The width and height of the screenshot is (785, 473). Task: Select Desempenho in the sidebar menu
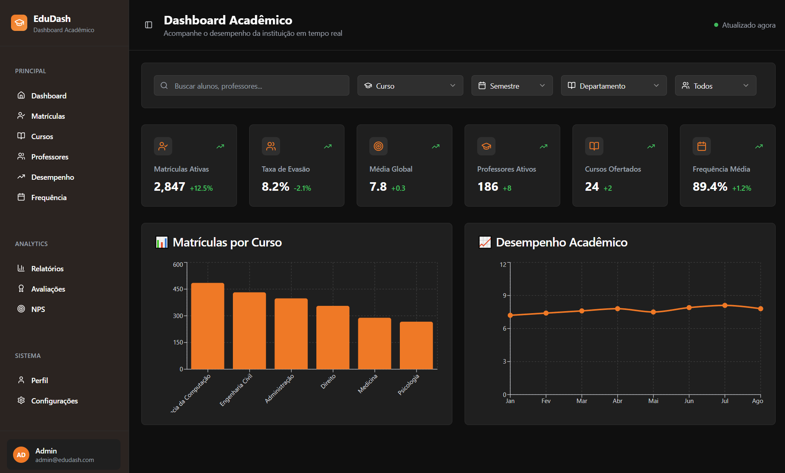click(53, 177)
